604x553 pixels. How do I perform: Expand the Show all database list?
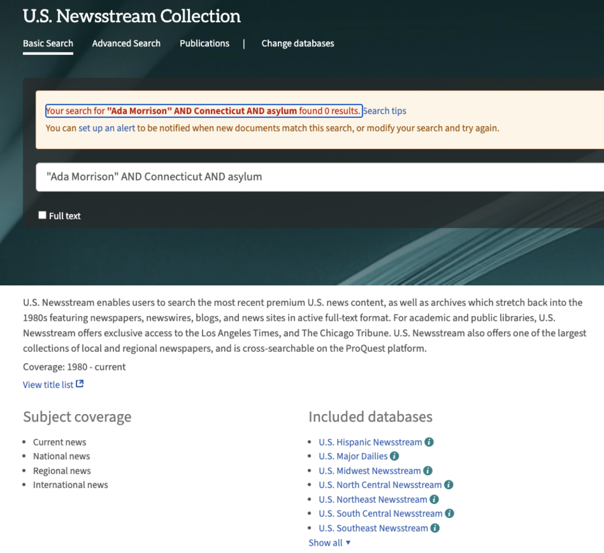(x=326, y=542)
